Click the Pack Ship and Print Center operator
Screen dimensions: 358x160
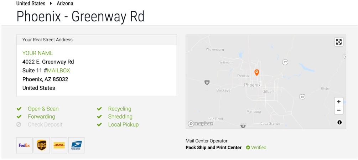pyautogui.click(x=213, y=148)
